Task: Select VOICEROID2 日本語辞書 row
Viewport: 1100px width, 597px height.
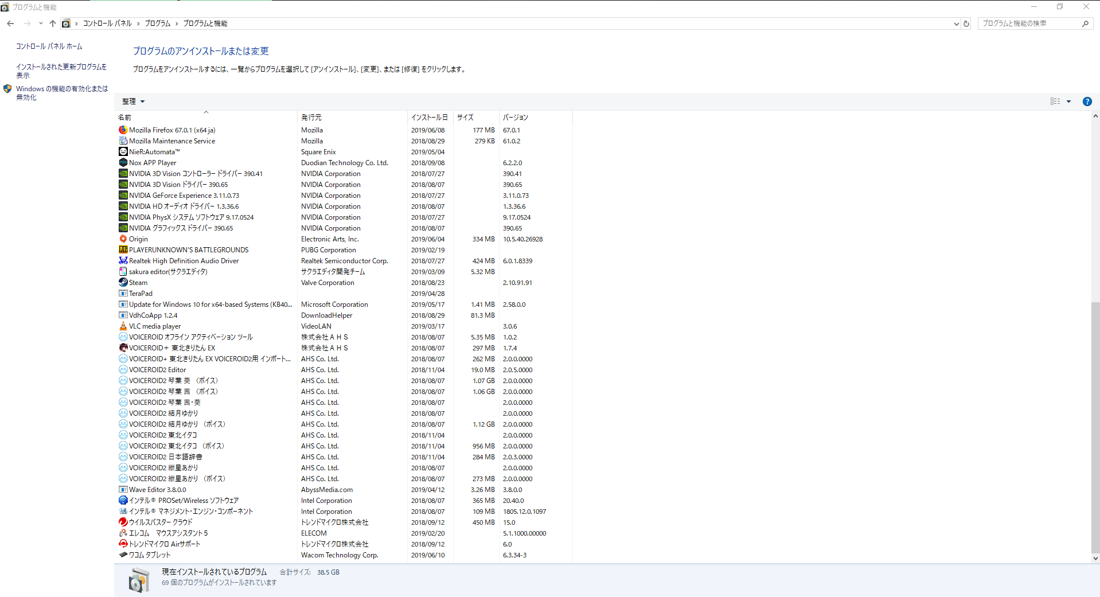Action: (344, 457)
